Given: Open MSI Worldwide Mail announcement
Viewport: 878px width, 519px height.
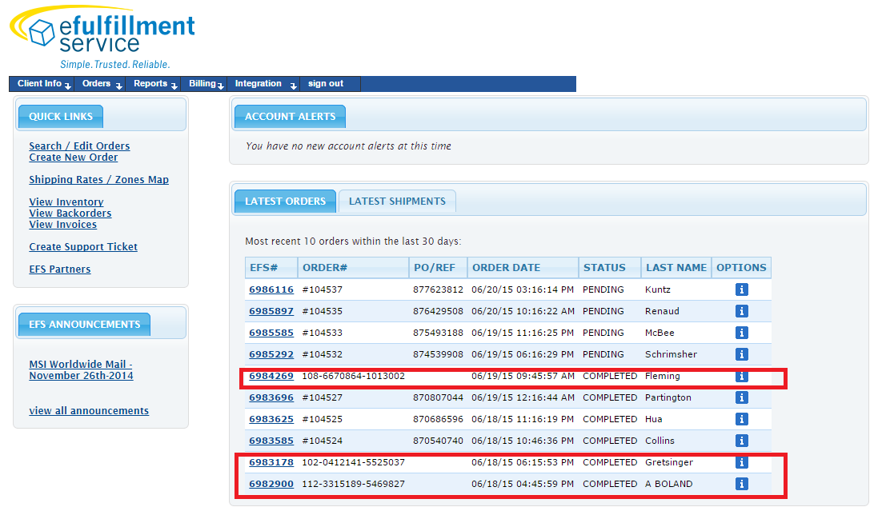Looking at the screenshot, I should [81, 369].
